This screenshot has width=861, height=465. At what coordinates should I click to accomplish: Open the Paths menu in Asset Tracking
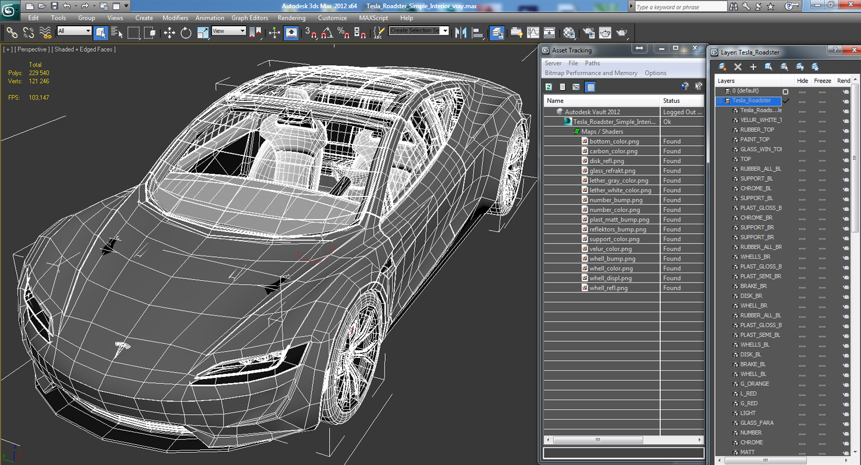pos(592,63)
